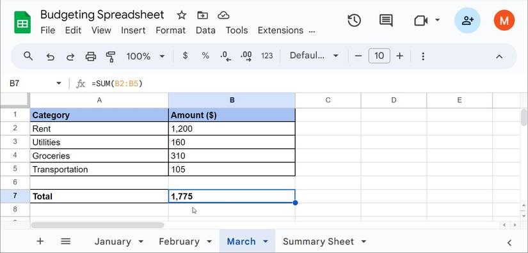The width and height of the screenshot is (528, 253).
Task: Collapse the menus with up chevron
Action: (499, 56)
